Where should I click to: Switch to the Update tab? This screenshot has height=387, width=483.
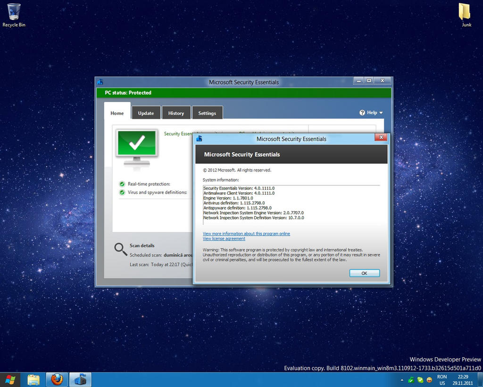point(146,113)
